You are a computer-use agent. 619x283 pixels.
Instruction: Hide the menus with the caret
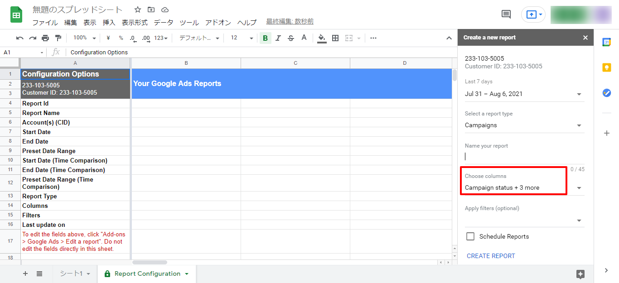click(x=449, y=38)
